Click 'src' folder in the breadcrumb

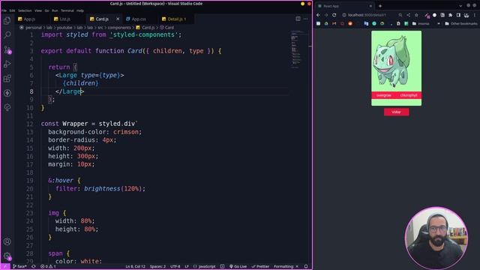(x=100, y=28)
